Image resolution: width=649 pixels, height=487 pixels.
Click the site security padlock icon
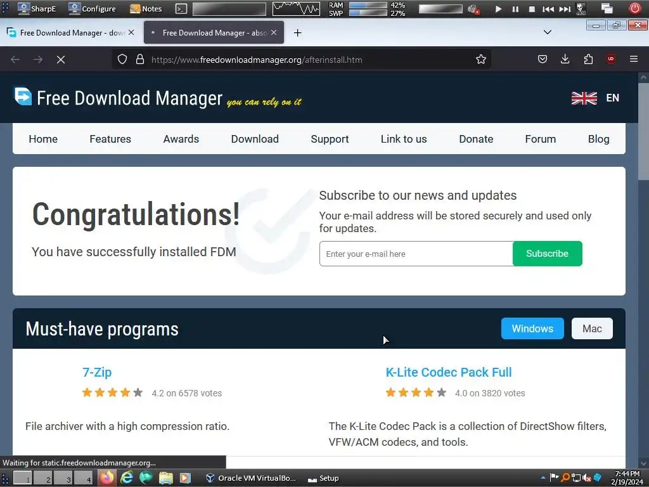pos(140,60)
